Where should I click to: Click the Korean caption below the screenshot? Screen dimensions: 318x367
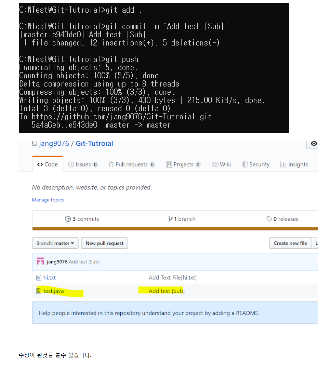(55, 355)
